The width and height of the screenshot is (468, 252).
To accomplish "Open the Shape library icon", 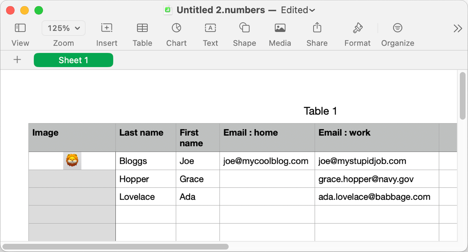I will (244, 28).
